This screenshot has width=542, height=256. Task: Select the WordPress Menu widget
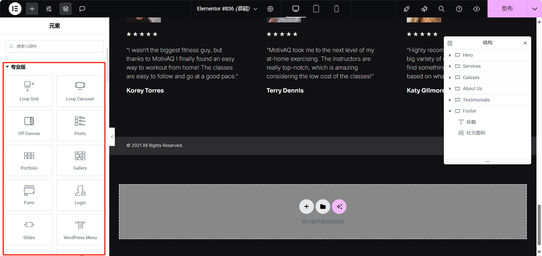80,230
